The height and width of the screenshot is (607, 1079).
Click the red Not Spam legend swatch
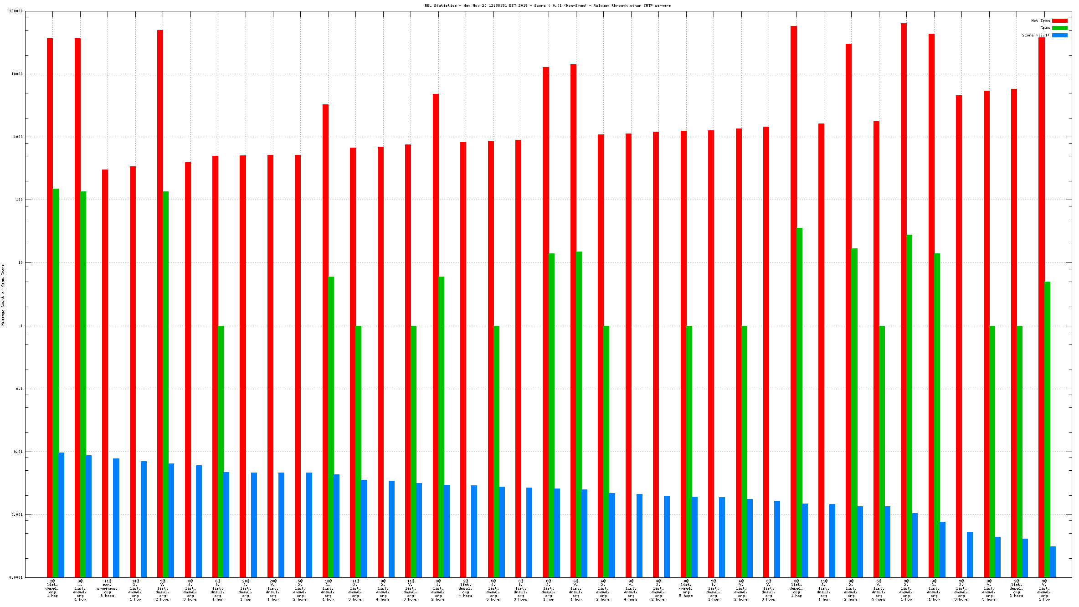(1059, 21)
